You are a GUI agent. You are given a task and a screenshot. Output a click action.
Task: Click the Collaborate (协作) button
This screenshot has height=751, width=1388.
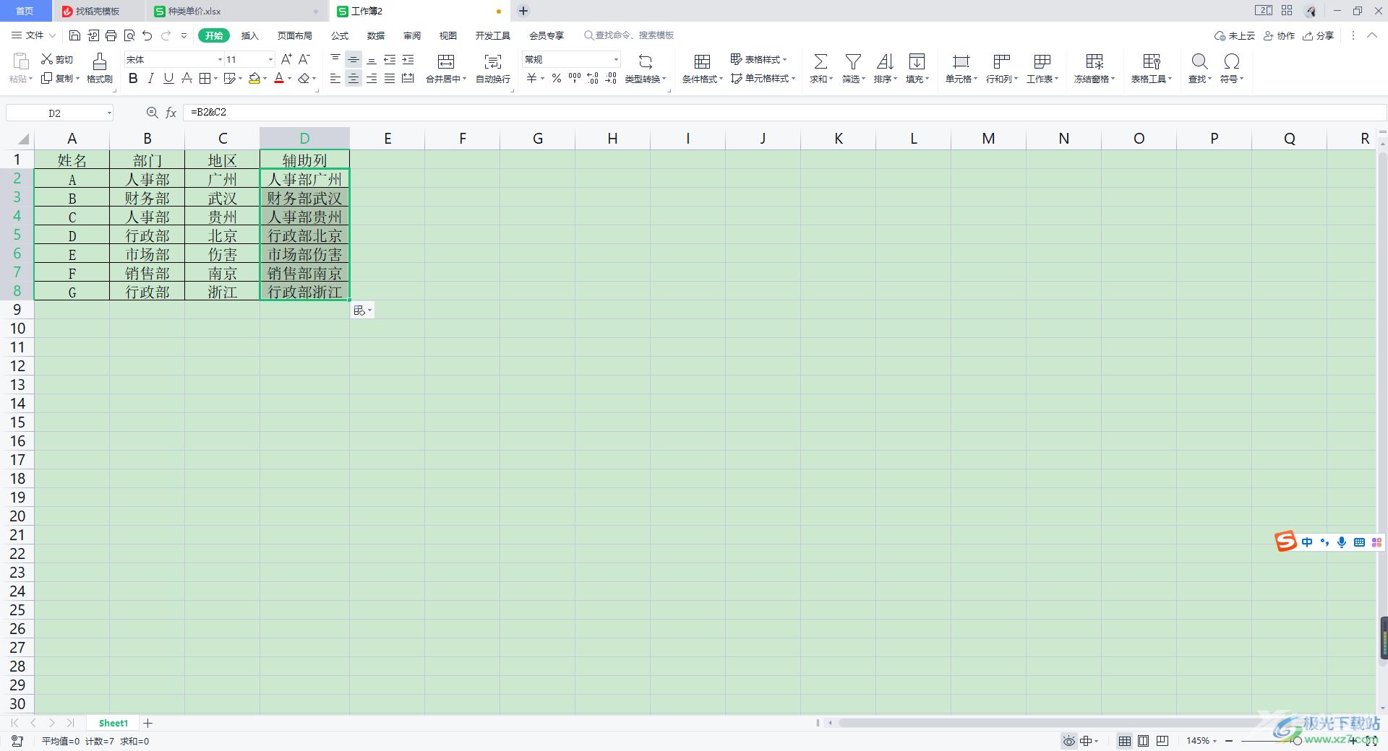[x=1280, y=35]
